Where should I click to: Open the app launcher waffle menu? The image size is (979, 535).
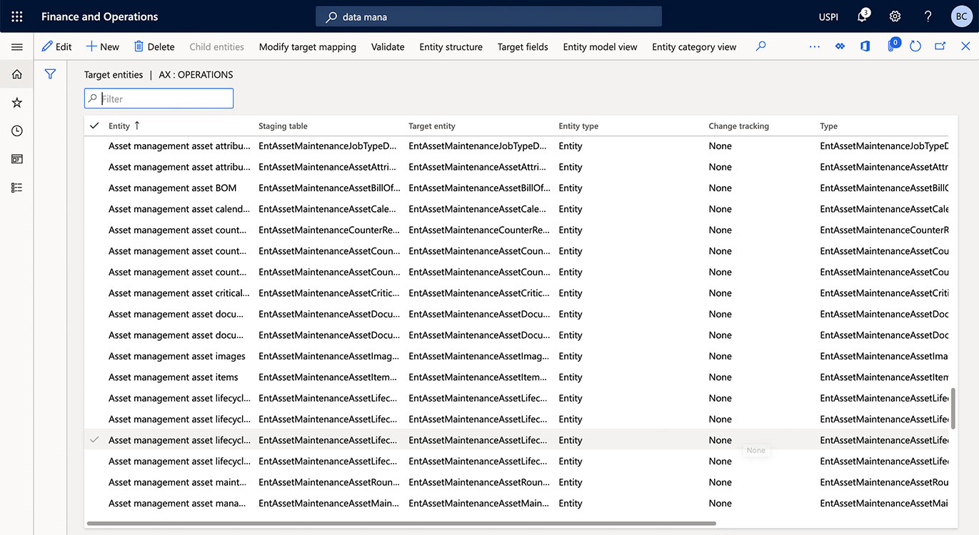tap(17, 16)
